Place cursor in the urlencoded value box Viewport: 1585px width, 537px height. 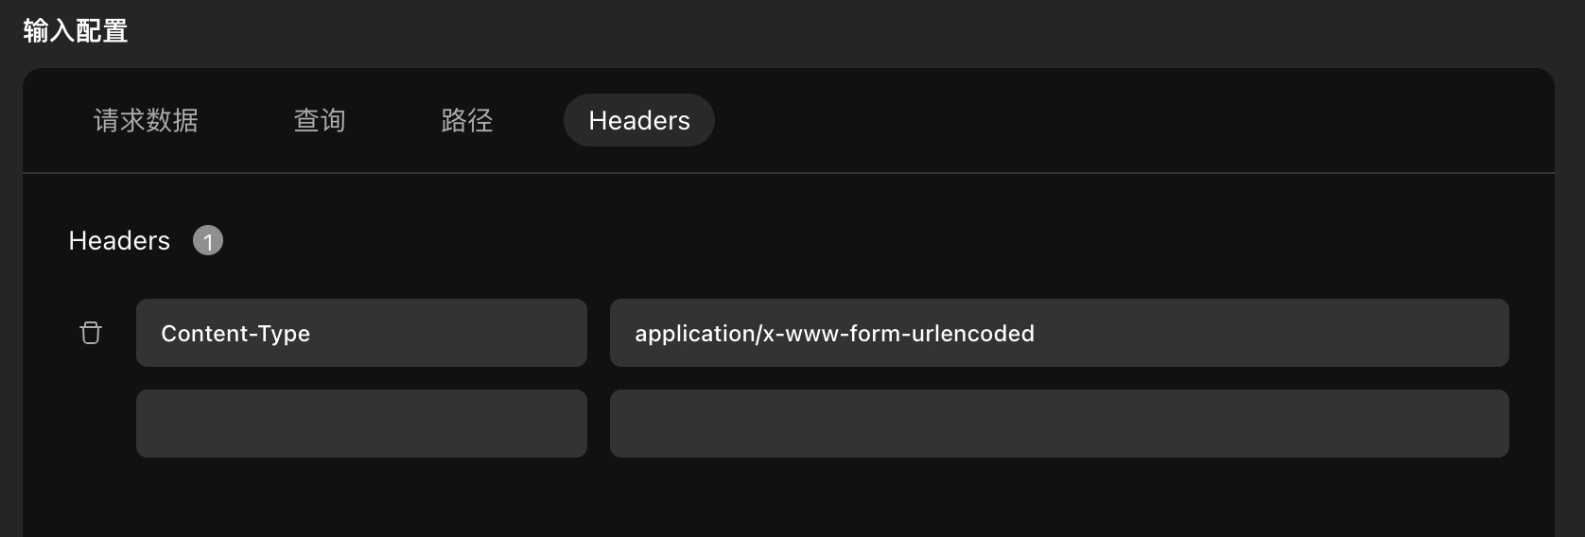coord(1059,333)
